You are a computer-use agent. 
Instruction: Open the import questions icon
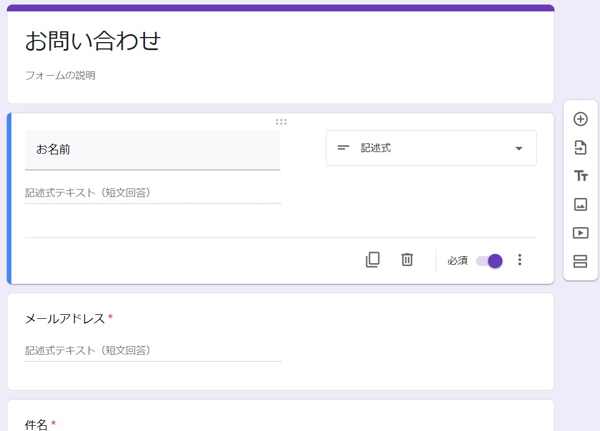coord(580,147)
